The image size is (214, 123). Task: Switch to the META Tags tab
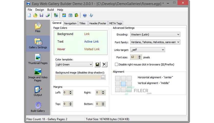click(x=115, y=23)
